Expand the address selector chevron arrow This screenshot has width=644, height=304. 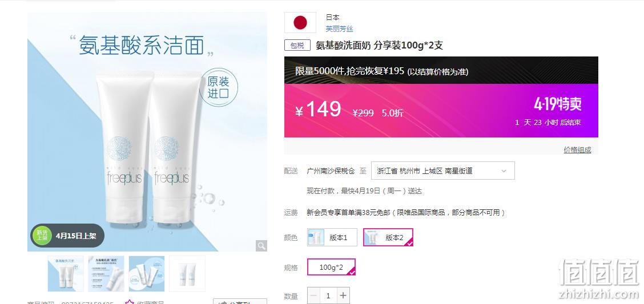(x=504, y=171)
